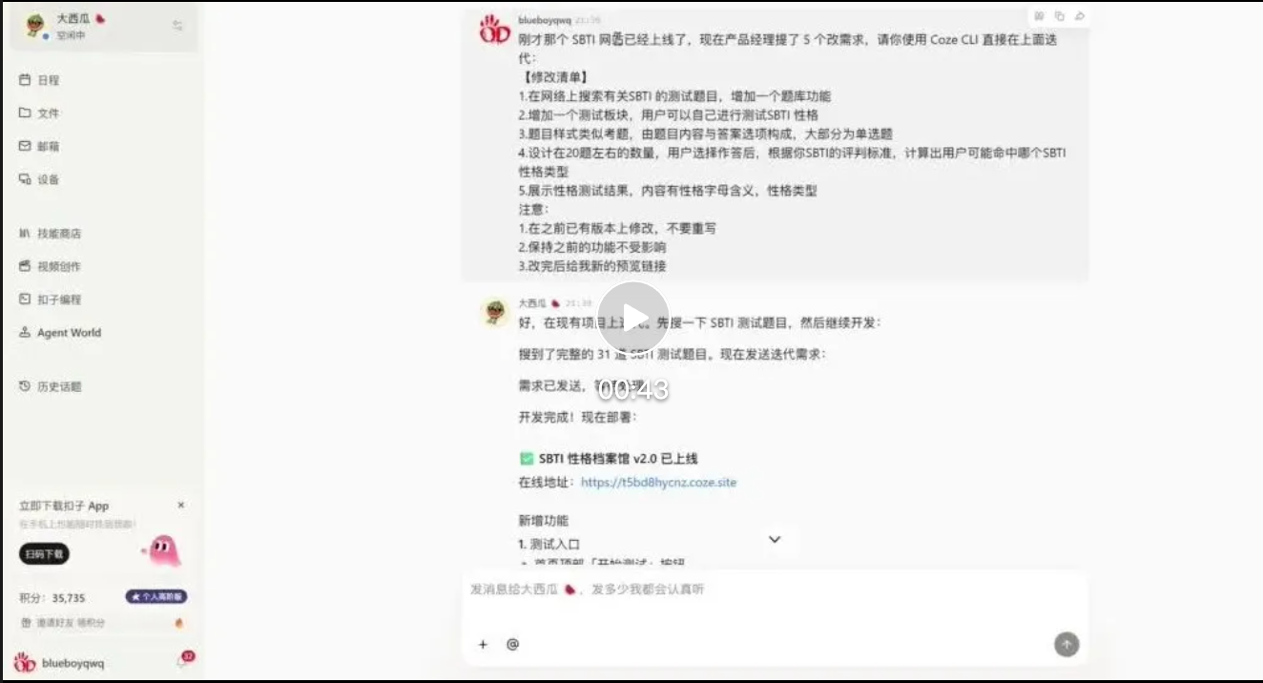The image size is (1263, 683).
Task: Click the @ mention button
Action: coord(512,645)
